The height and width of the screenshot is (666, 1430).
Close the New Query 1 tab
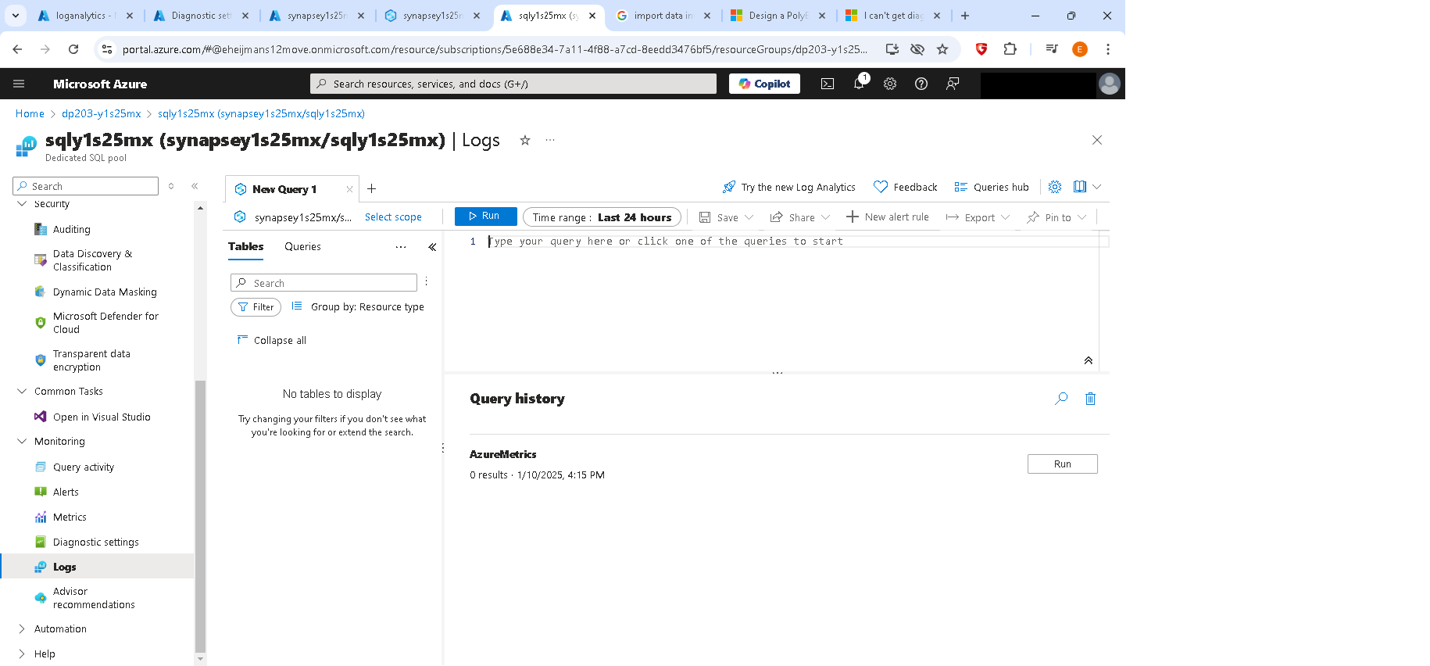coord(349,189)
